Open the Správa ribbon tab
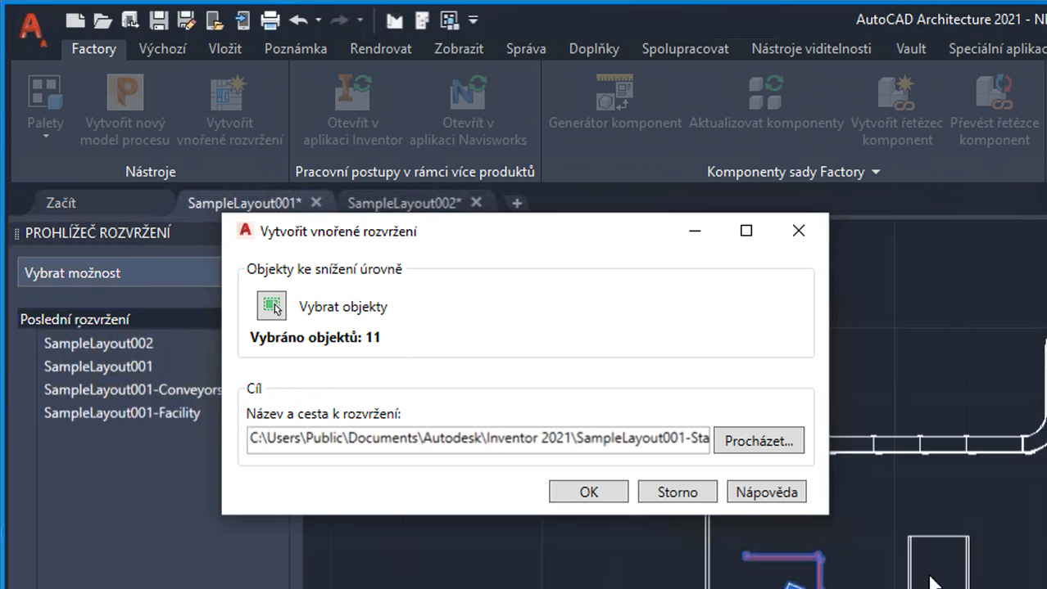This screenshot has width=1047, height=589. click(526, 49)
